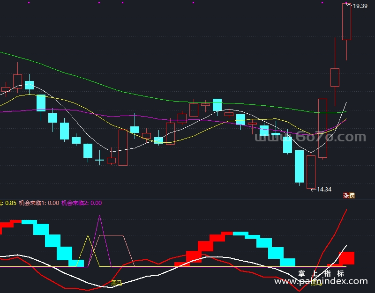Select the red candlestick bottoming at 14.34
This screenshot has height=293, width=375.
coord(311,171)
